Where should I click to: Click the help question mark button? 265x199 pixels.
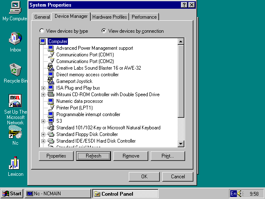(184, 5)
